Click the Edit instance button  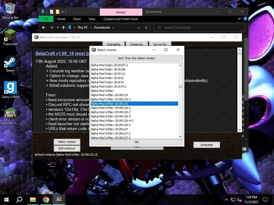(x=67, y=148)
